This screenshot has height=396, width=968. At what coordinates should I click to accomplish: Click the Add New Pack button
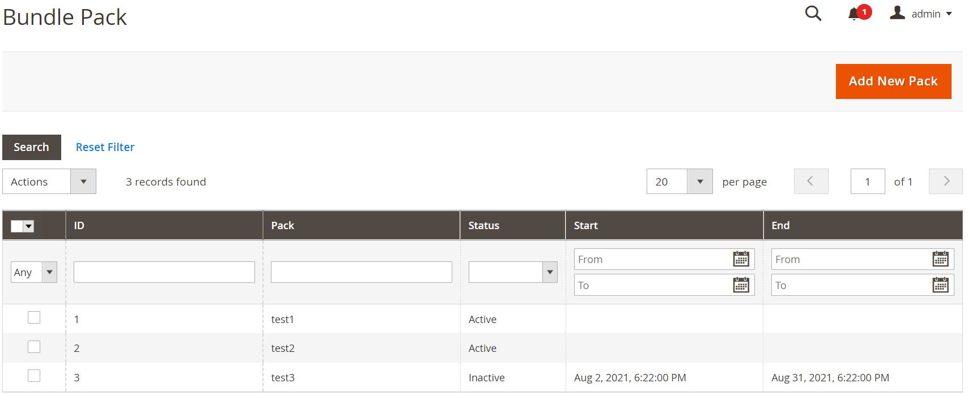pos(893,81)
